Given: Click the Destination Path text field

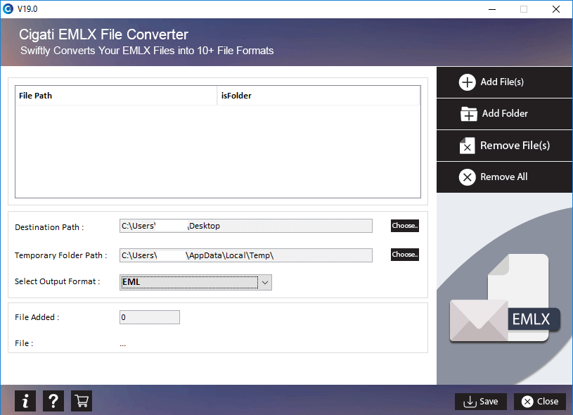Looking at the screenshot, I should coord(246,226).
